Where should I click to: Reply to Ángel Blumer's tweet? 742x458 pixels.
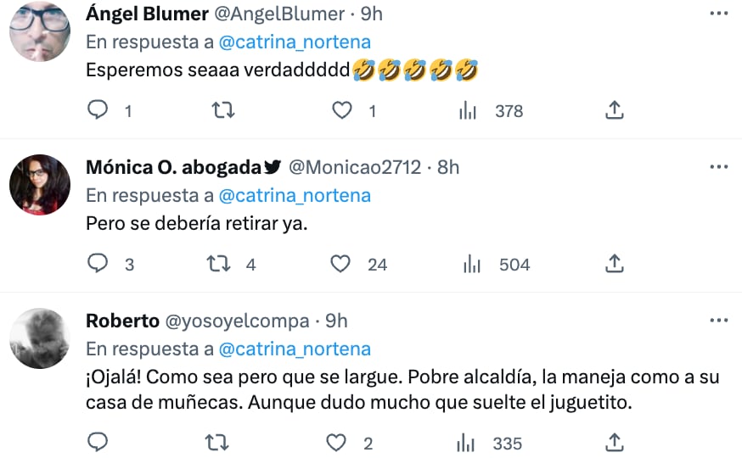(98, 110)
